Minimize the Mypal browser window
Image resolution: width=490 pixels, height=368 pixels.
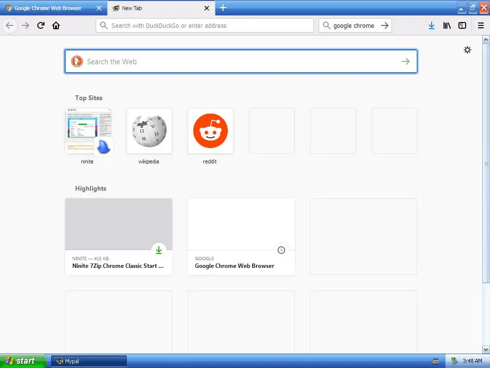point(462,8)
